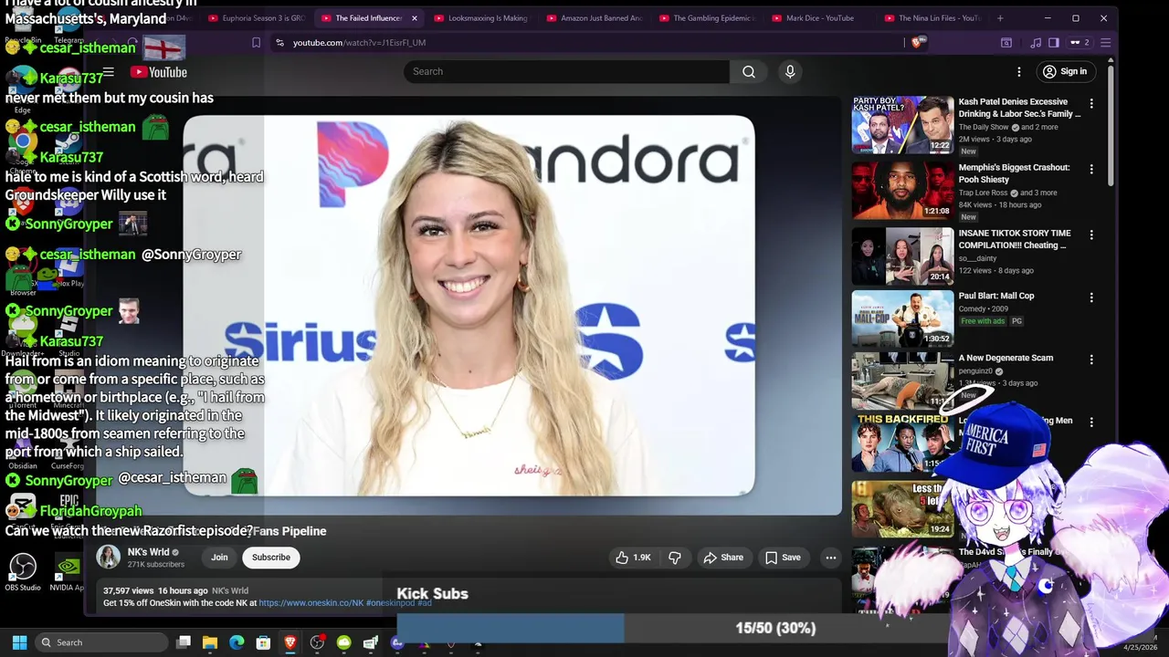Toggle the Brave sidebar panel

pyautogui.click(x=1053, y=43)
